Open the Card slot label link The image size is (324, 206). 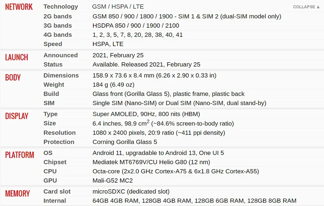(57, 191)
